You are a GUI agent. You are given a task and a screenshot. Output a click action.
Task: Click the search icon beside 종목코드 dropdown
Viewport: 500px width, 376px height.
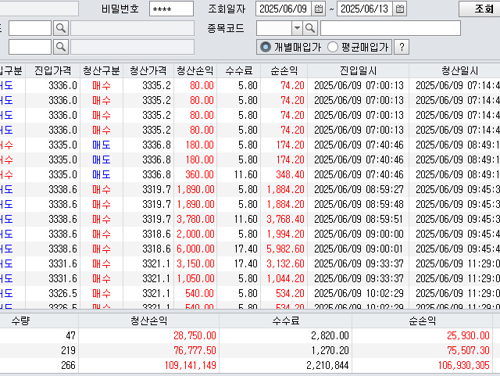[310, 28]
